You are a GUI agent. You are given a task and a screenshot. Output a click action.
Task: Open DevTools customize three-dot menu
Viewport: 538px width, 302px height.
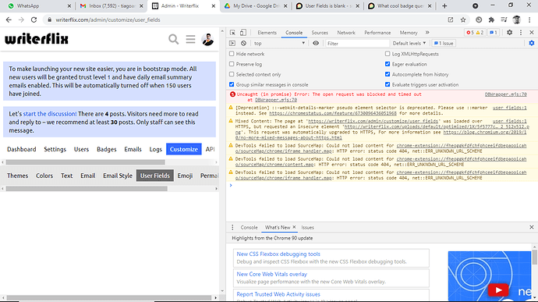[521, 32]
